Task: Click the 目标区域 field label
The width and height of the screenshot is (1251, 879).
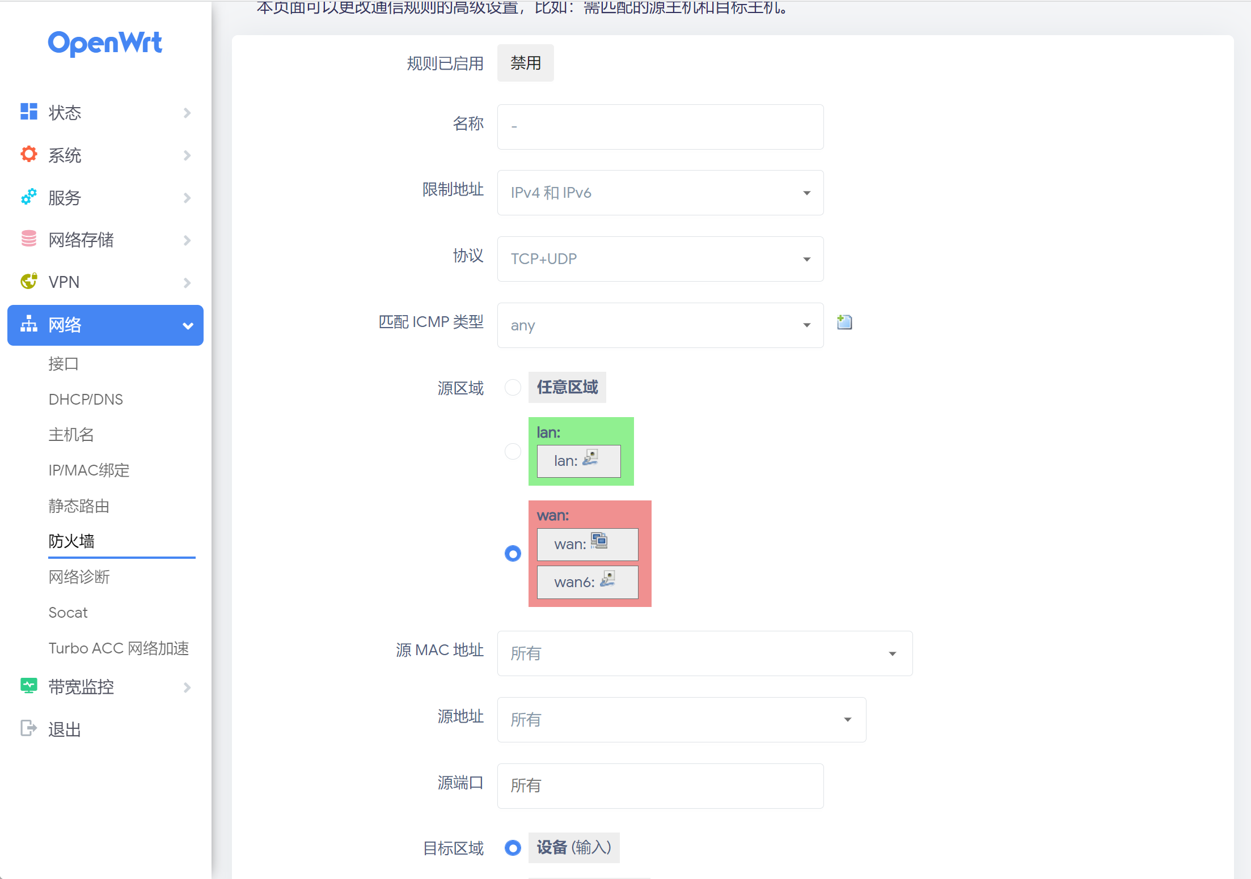Action: click(453, 848)
